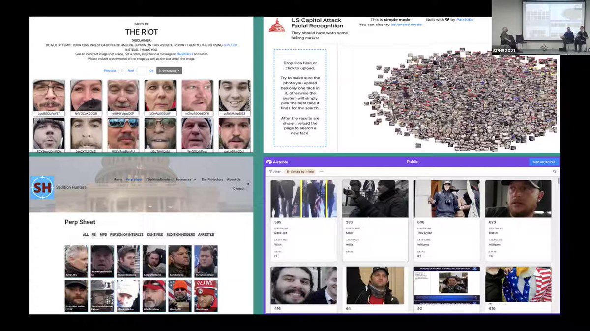Open The Protectors nav item
590x331 pixels.
point(212,180)
